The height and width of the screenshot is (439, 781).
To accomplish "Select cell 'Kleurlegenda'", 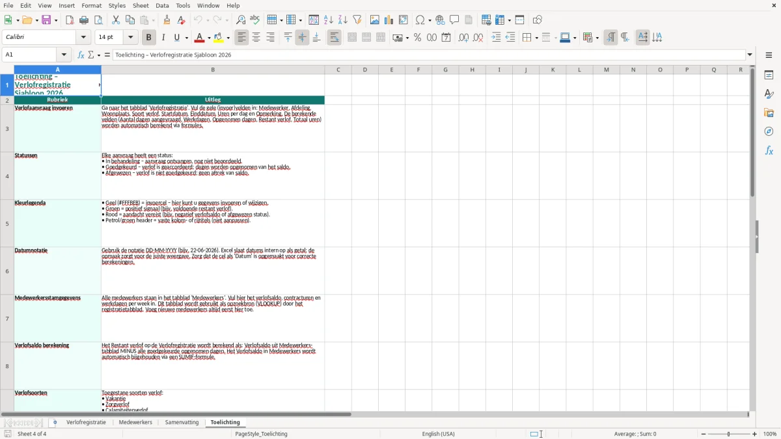I will (x=57, y=224).
